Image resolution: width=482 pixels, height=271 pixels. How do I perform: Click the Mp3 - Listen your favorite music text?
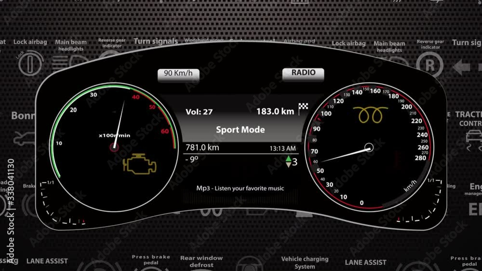240,188
